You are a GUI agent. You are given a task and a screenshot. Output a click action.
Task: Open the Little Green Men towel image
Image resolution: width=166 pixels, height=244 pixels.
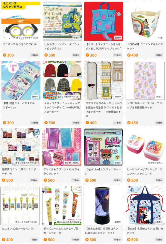[x=62, y=21]
